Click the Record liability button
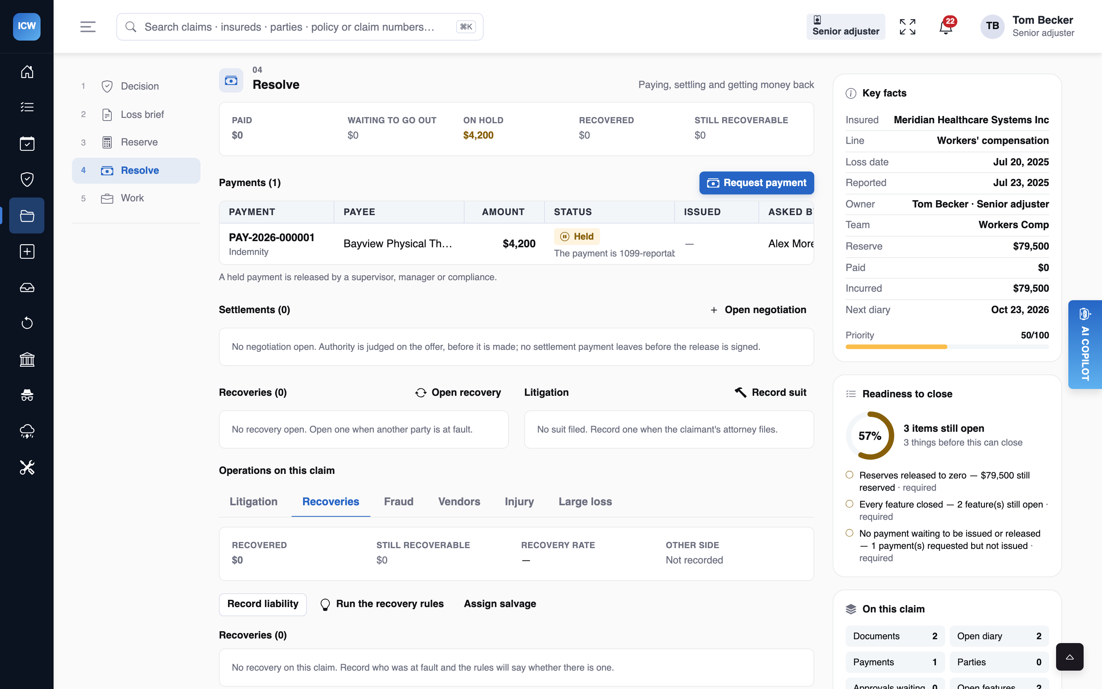The width and height of the screenshot is (1102, 689). 263,604
